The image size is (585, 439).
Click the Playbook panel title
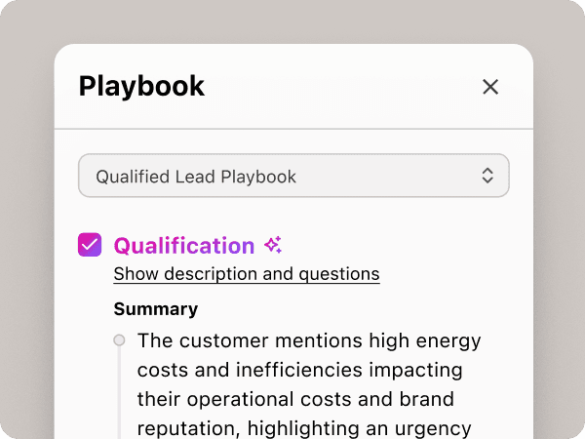coord(141,86)
